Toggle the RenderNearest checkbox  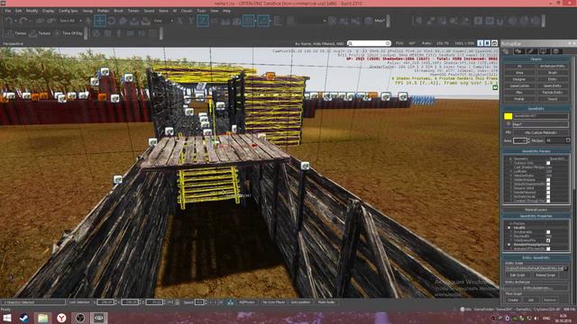tap(548, 193)
